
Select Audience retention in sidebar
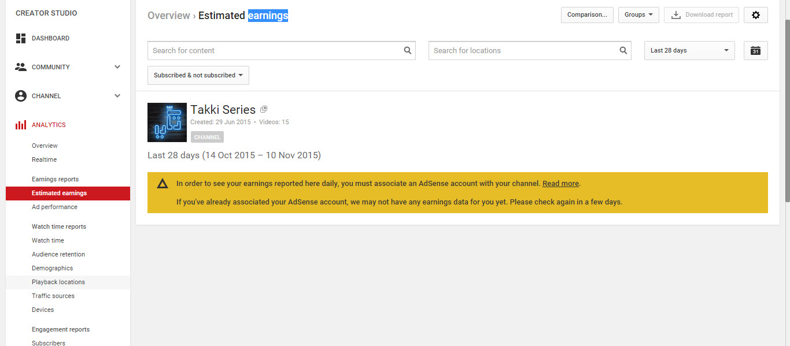[x=58, y=254]
